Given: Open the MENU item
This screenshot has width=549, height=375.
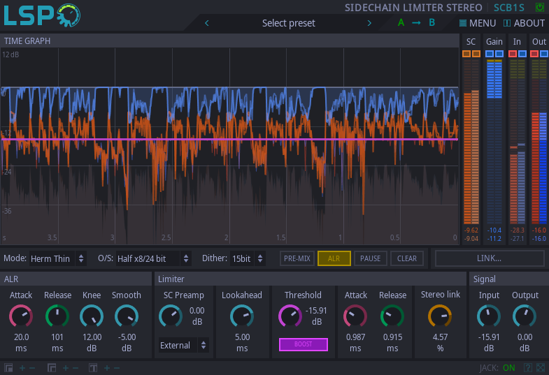Looking at the screenshot, I should pyautogui.click(x=478, y=23).
